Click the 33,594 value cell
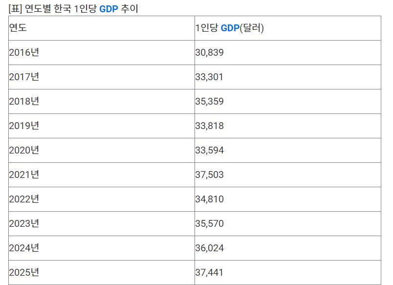 point(288,151)
